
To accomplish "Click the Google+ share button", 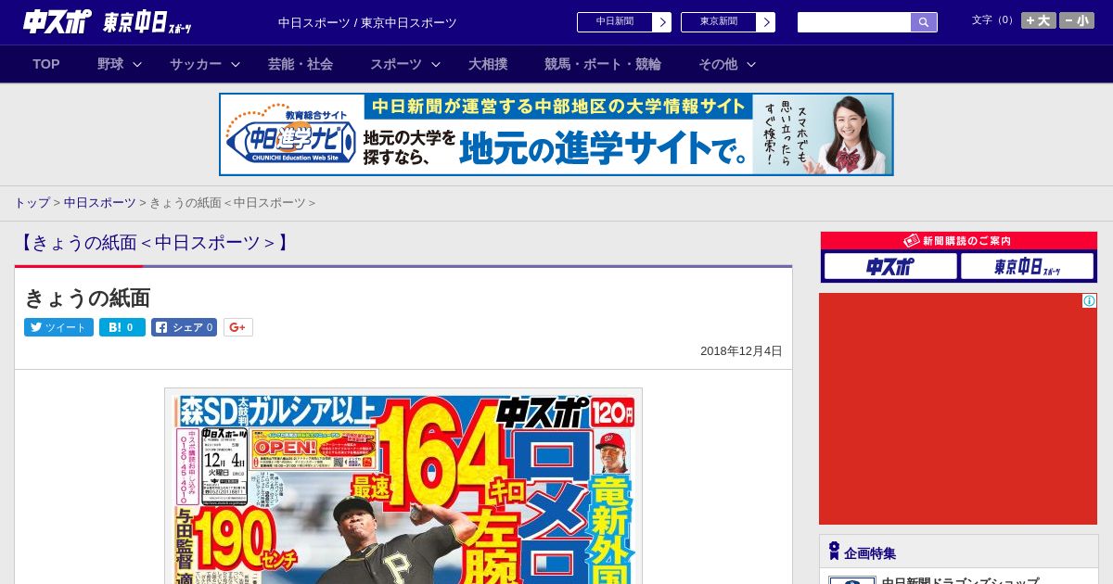I will coord(238,327).
